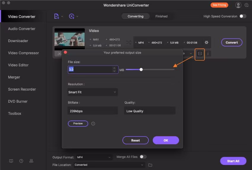Open the File Location Converted dropdown
Screen dimensions: 252x170
[x=109, y=165]
